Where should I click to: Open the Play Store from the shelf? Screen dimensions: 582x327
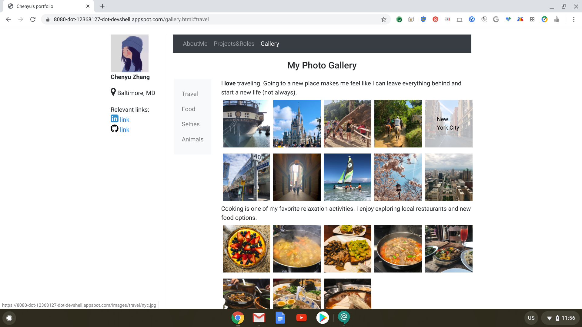point(323,318)
